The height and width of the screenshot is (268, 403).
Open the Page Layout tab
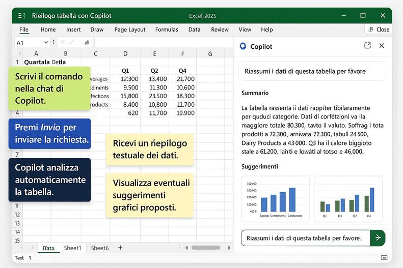pyautogui.click(x=129, y=29)
